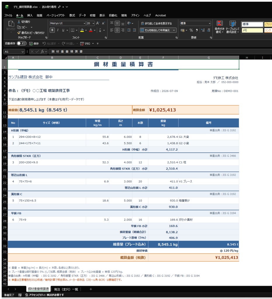Switch to the Acrobat tab
272x299 pixels.
pos(160,15)
